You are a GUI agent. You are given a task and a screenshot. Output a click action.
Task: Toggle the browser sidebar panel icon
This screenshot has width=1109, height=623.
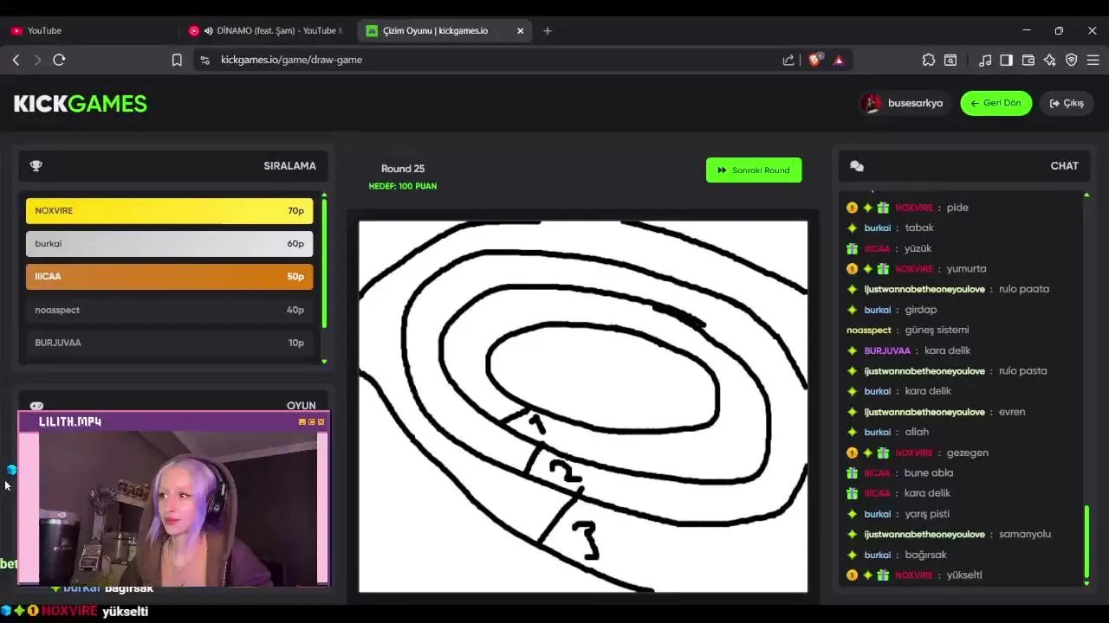click(1006, 60)
